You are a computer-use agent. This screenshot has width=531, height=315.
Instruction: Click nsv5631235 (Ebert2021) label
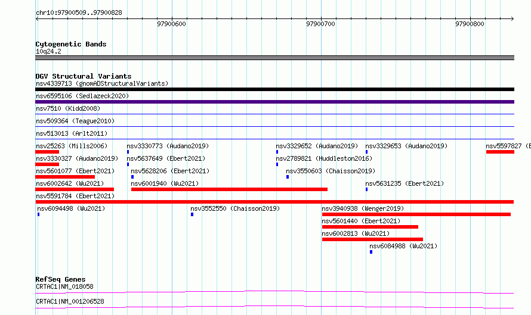(405, 183)
